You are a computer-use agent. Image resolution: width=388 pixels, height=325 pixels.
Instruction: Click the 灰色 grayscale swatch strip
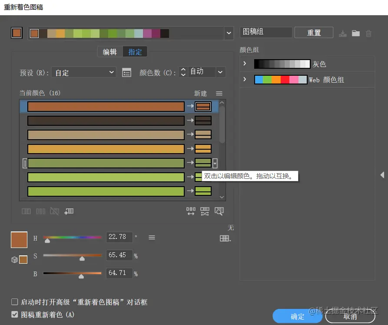pos(282,64)
